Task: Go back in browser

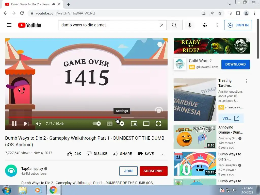Action: (6, 13)
